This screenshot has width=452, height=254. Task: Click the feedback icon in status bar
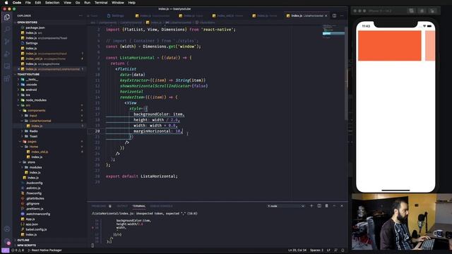(x=336, y=250)
